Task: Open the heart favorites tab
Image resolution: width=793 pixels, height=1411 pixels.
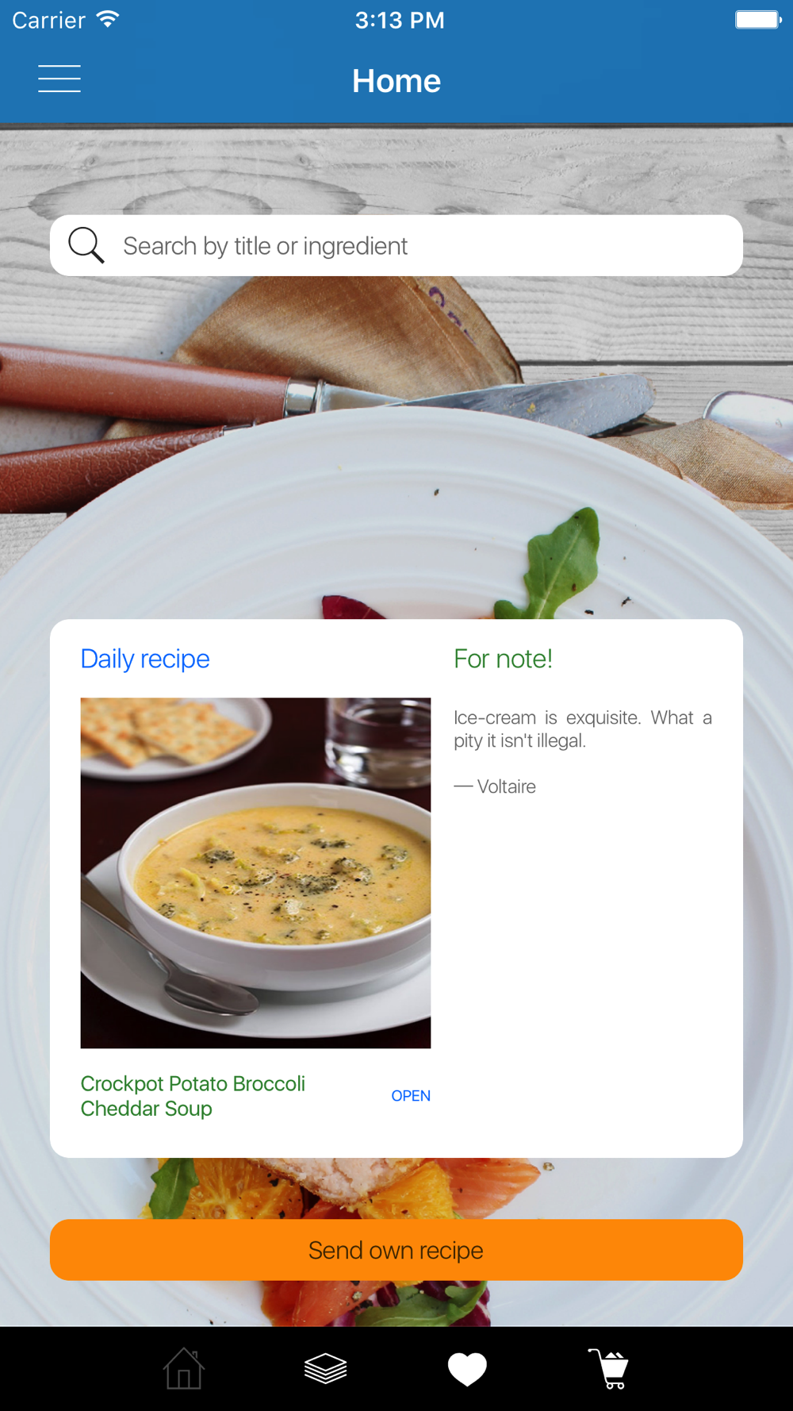Action: (x=467, y=1369)
